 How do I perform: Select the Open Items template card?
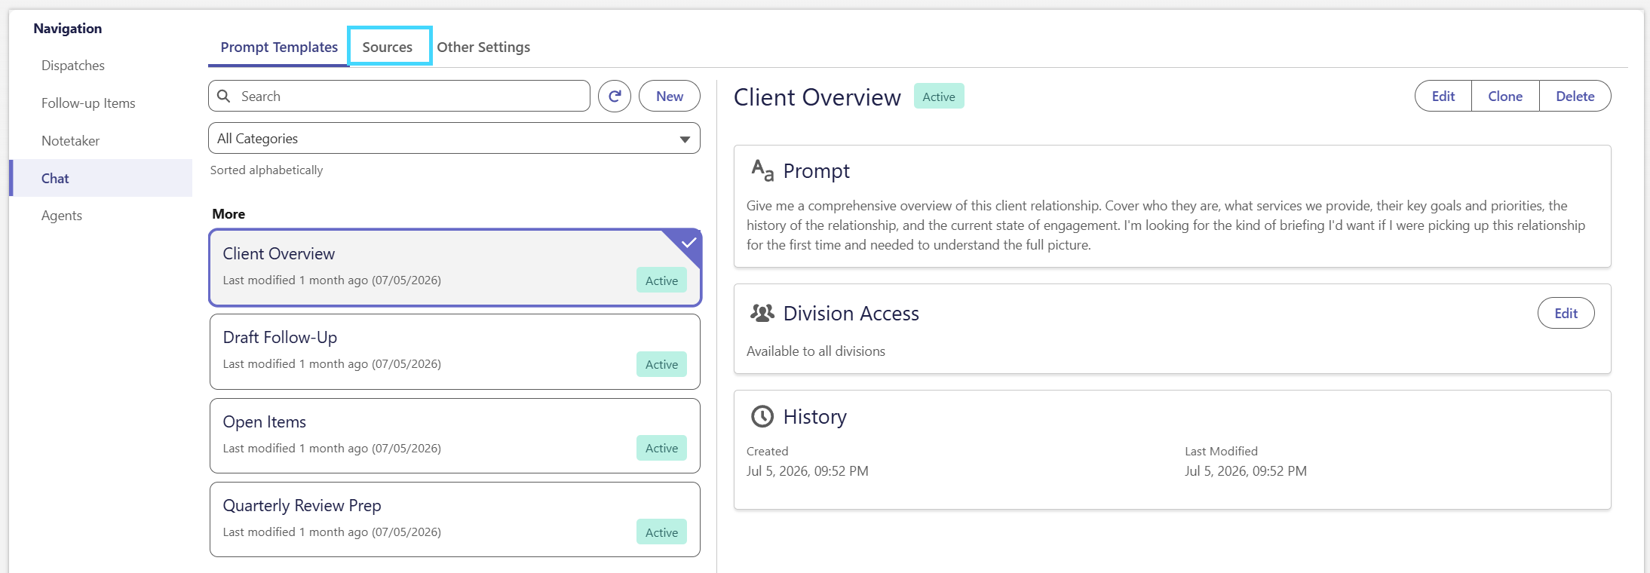pyautogui.click(x=455, y=436)
